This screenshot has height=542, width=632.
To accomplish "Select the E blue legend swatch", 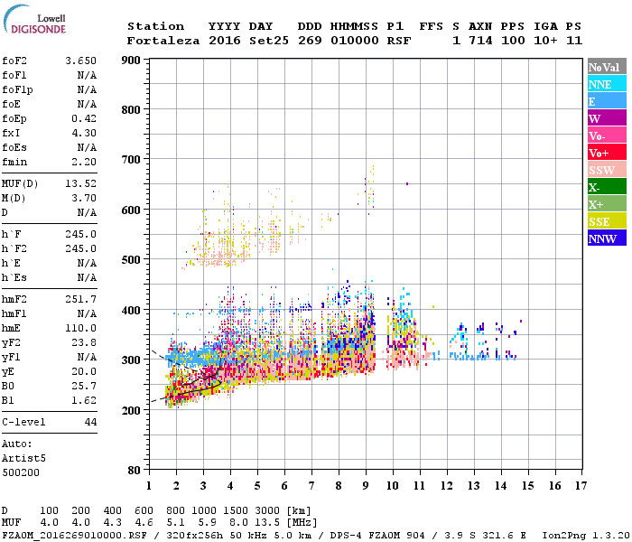I will click(607, 101).
